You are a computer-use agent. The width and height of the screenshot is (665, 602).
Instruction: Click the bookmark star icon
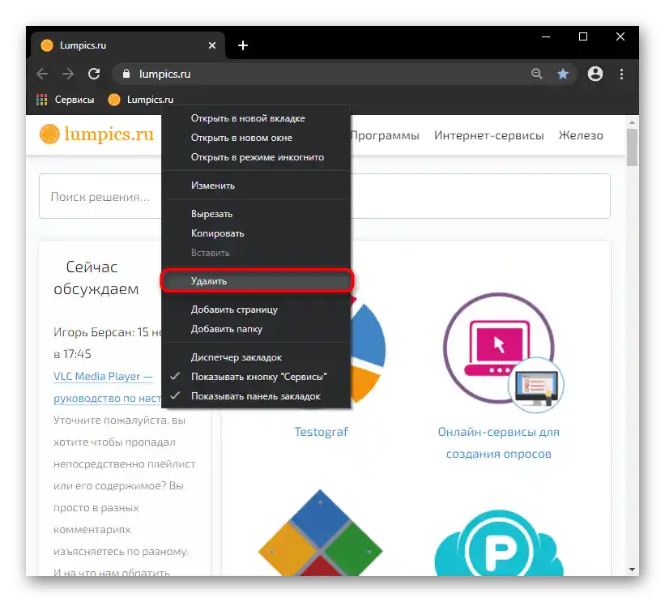[562, 75]
